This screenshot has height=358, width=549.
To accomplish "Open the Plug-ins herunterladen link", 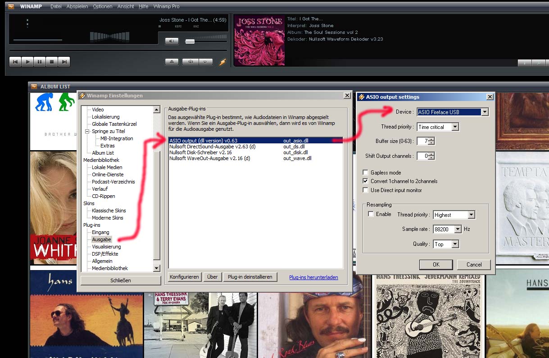I will click(313, 277).
